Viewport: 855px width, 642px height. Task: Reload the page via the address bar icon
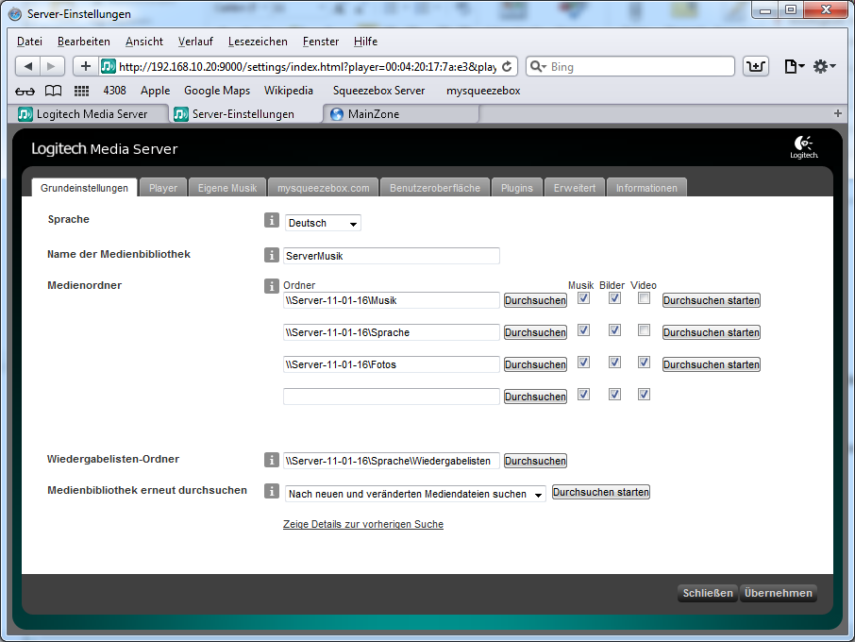[508, 67]
